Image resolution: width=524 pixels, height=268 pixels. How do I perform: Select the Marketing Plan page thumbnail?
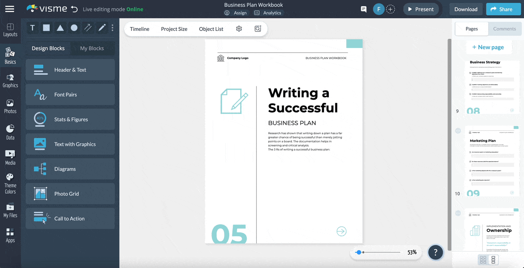[x=491, y=161]
